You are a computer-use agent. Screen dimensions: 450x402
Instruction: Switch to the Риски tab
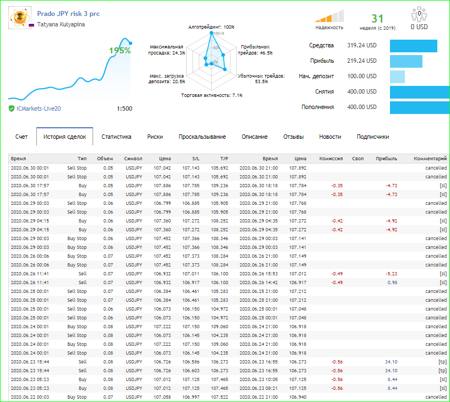pyautogui.click(x=155, y=137)
